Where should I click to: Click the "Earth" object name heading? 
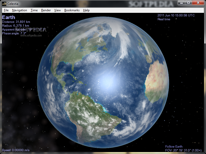click(x=8, y=17)
